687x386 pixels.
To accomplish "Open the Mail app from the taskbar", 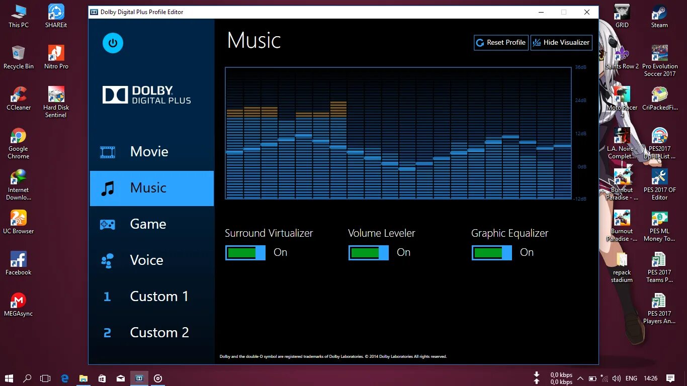I will (x=121, y=378).
